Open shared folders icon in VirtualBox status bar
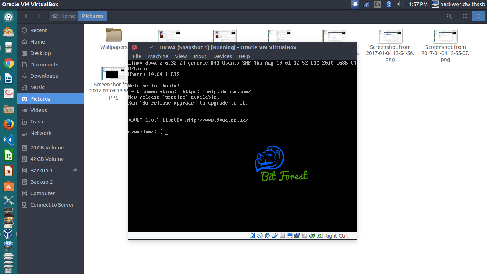Screen dimensions: 487x274 pos(282,235)
